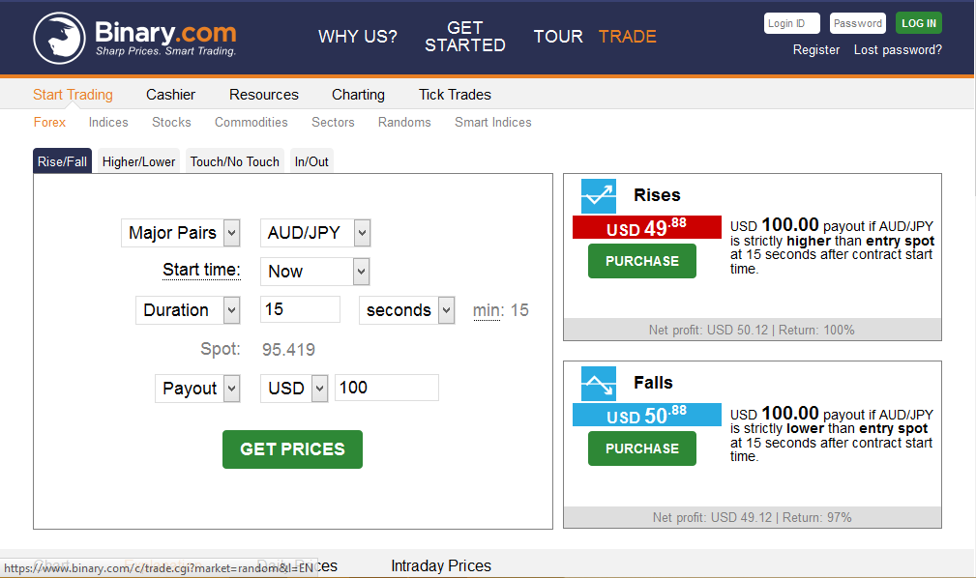Purchase the Rises contract
976x578 pixels.
641,261
